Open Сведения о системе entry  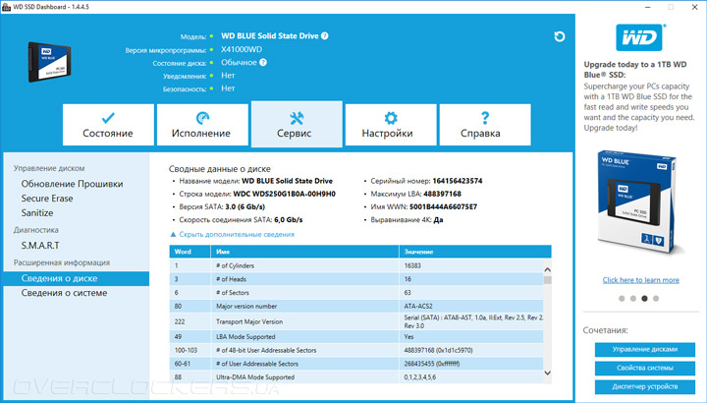64,293
